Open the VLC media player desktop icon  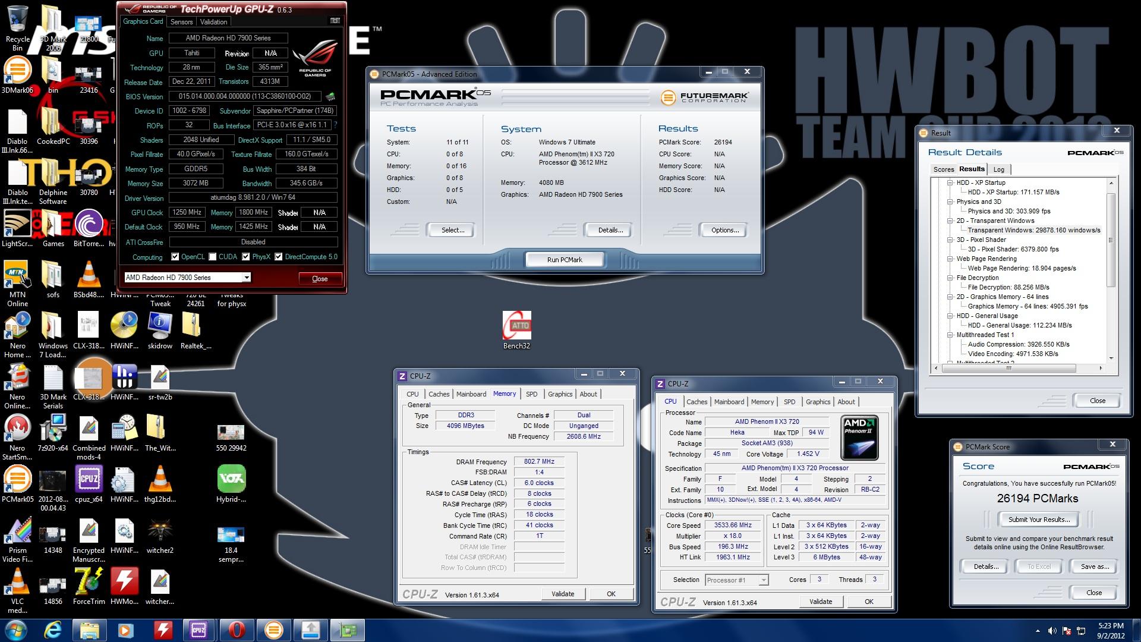click(18, 591)
